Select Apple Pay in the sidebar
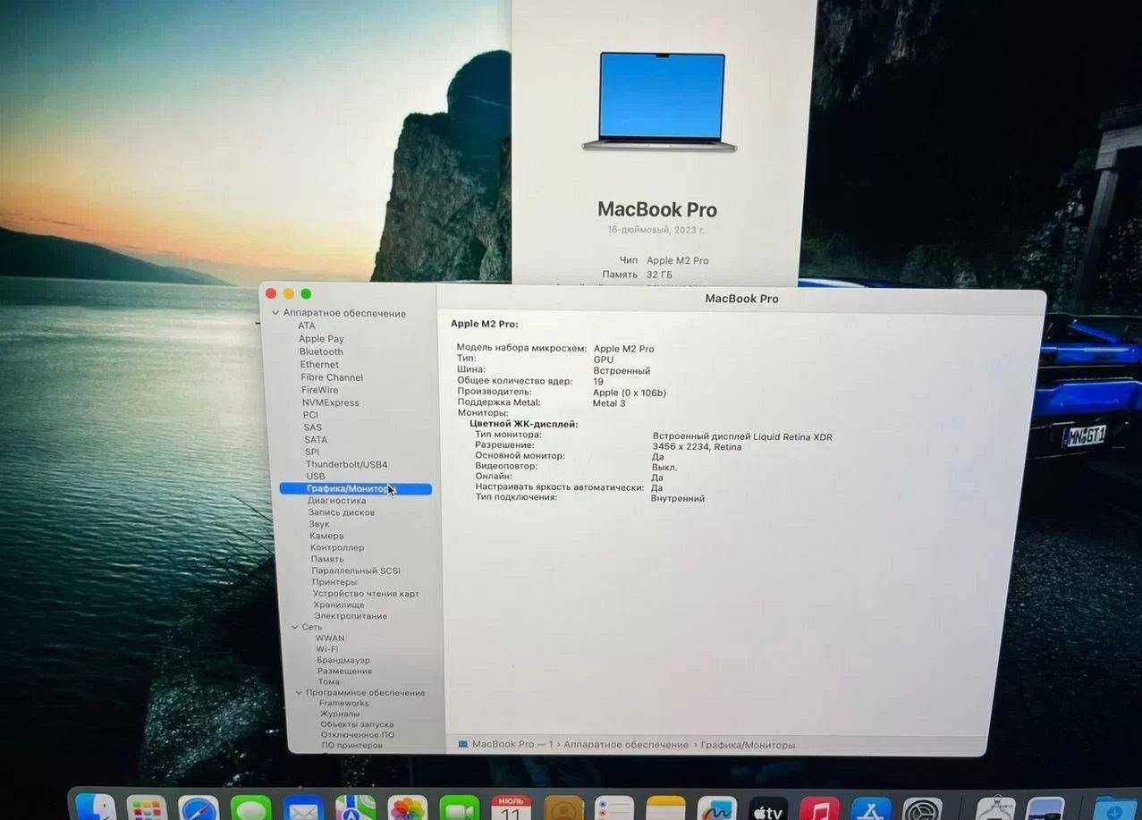This screenshot has width=1142, height=820. [321, 339]
